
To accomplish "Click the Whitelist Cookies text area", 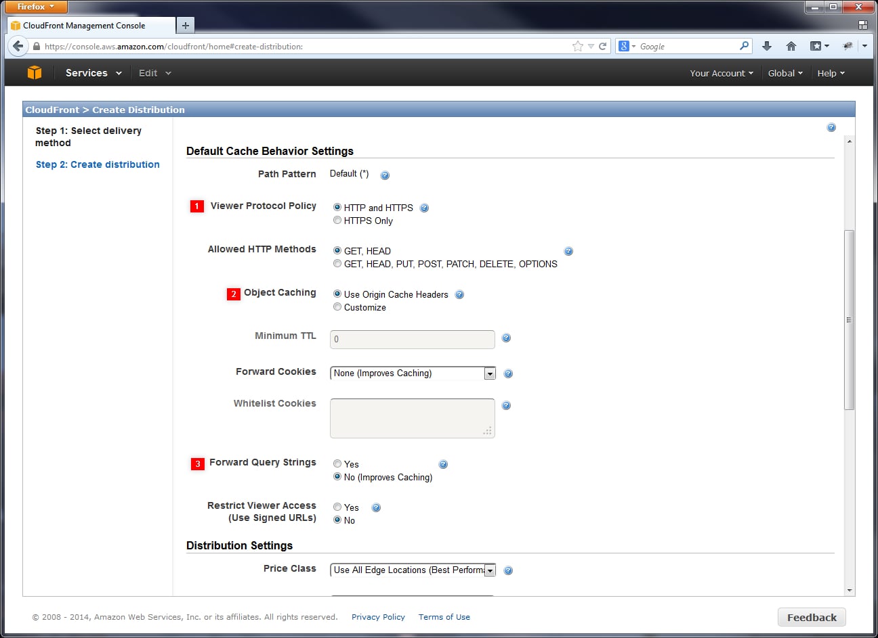I will tap(413, 418).
